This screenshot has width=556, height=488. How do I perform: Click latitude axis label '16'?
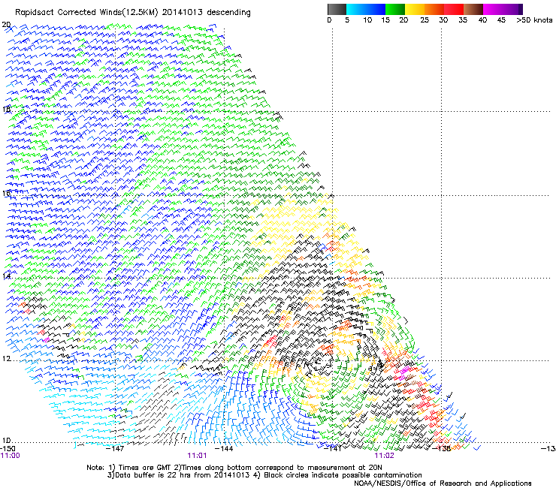(6, 194)
